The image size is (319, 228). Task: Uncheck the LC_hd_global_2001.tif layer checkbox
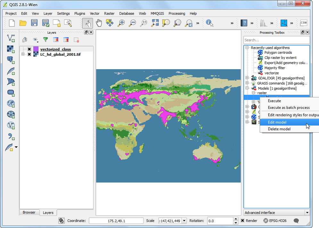(29, 54)
